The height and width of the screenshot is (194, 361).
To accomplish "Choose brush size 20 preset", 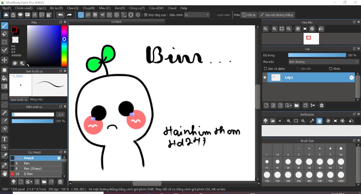I will pyautogui.click(x=288, y=163).
